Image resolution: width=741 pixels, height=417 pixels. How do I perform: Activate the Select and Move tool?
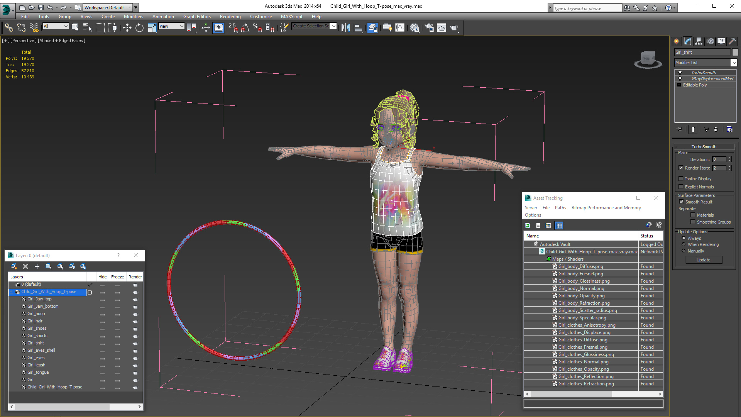(127, 27)
